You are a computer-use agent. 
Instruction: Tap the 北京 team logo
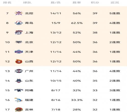(x=19, y=42)
